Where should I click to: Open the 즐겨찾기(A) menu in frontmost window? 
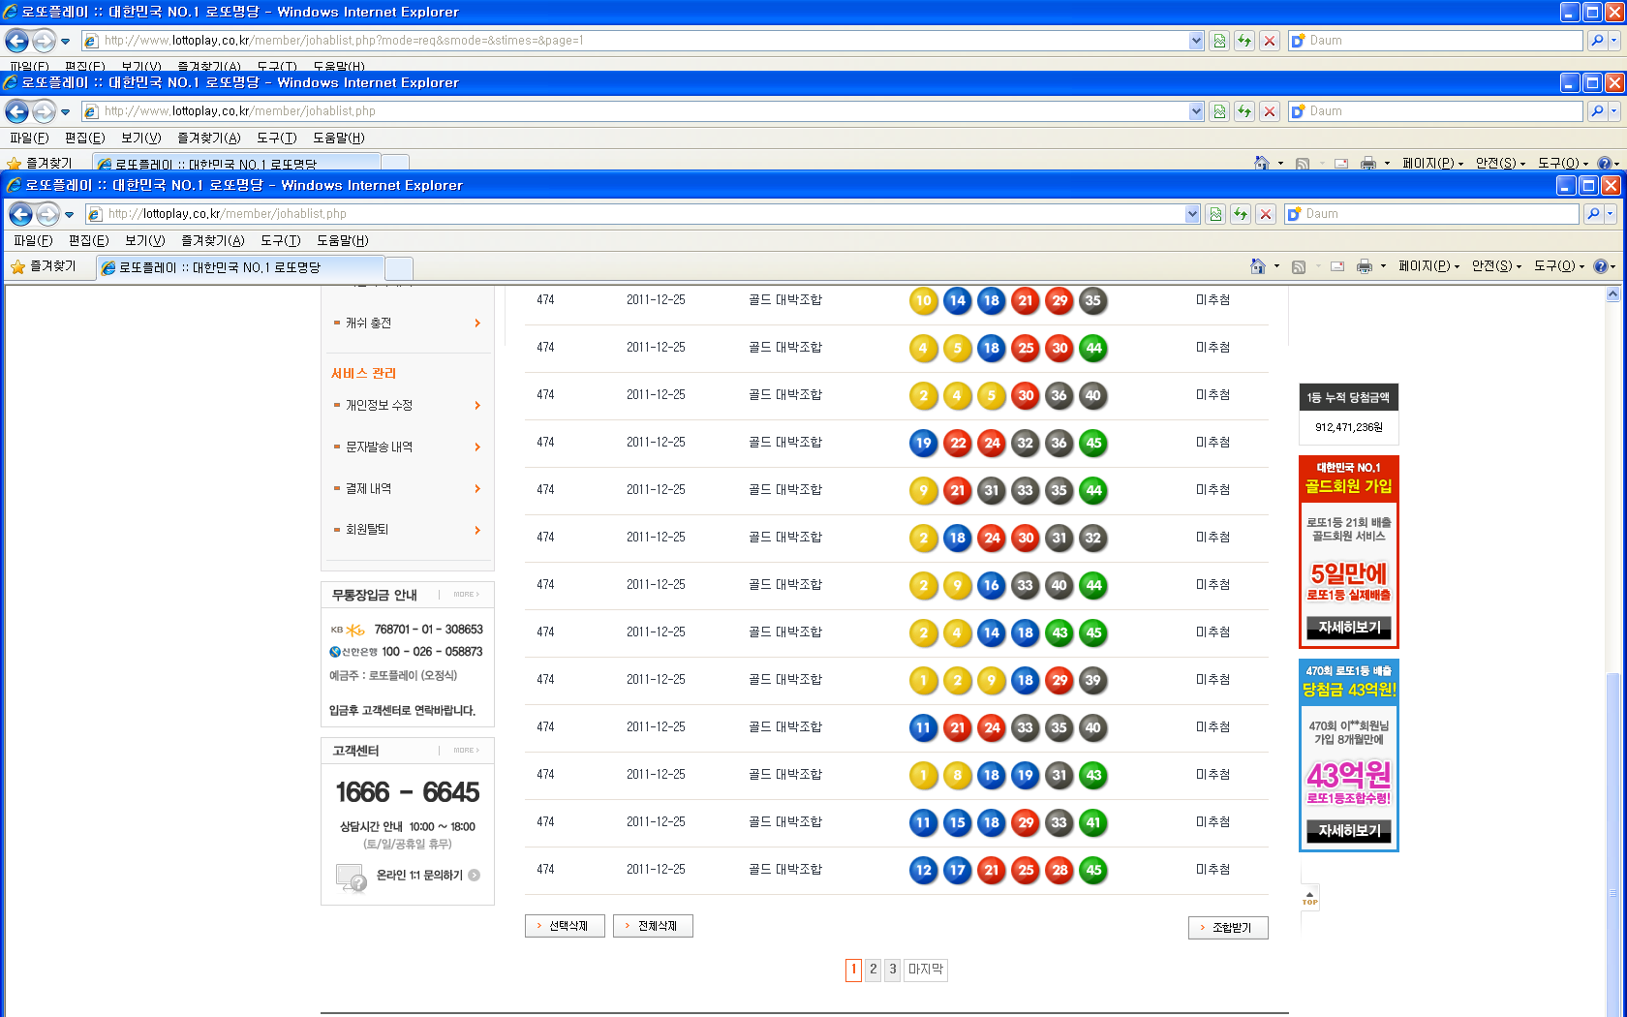tap(212, 240)
